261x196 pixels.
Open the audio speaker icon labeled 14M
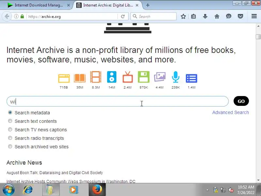[x=112, y=77]
